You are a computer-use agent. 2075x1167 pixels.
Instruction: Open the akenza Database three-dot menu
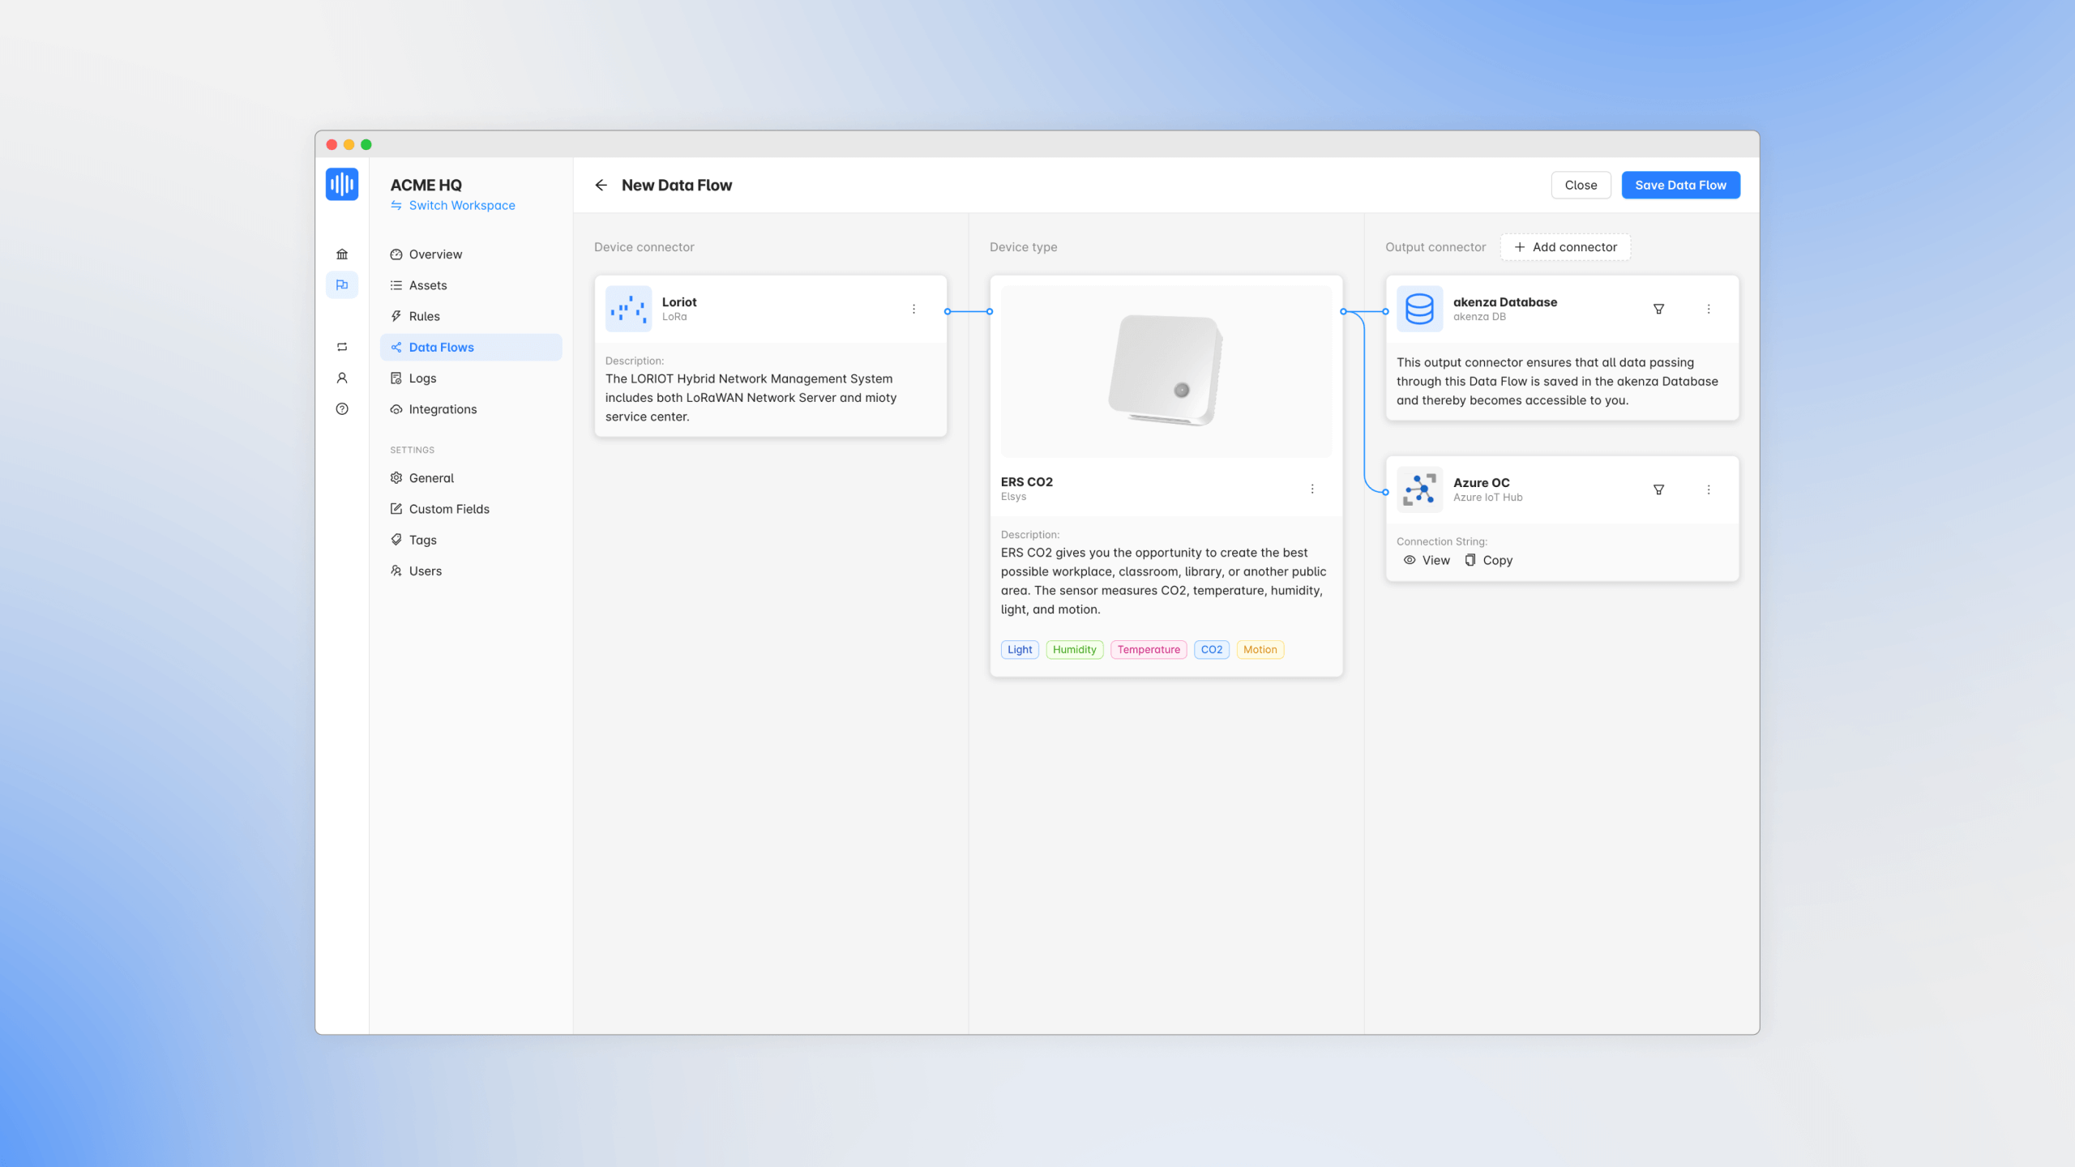coord(1709,309)
